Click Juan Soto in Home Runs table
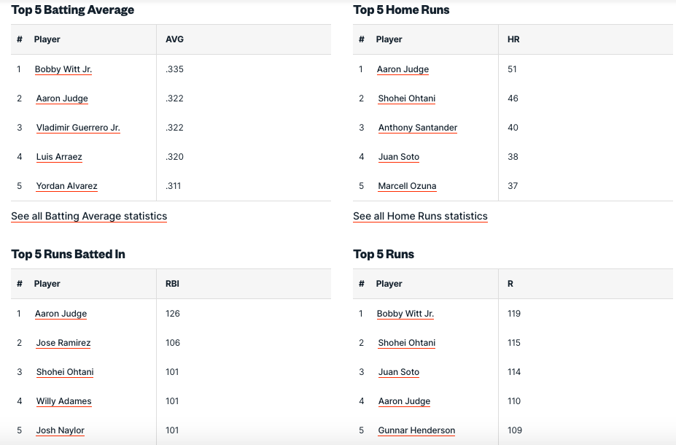The image size is (676, 445). (399, 157)
